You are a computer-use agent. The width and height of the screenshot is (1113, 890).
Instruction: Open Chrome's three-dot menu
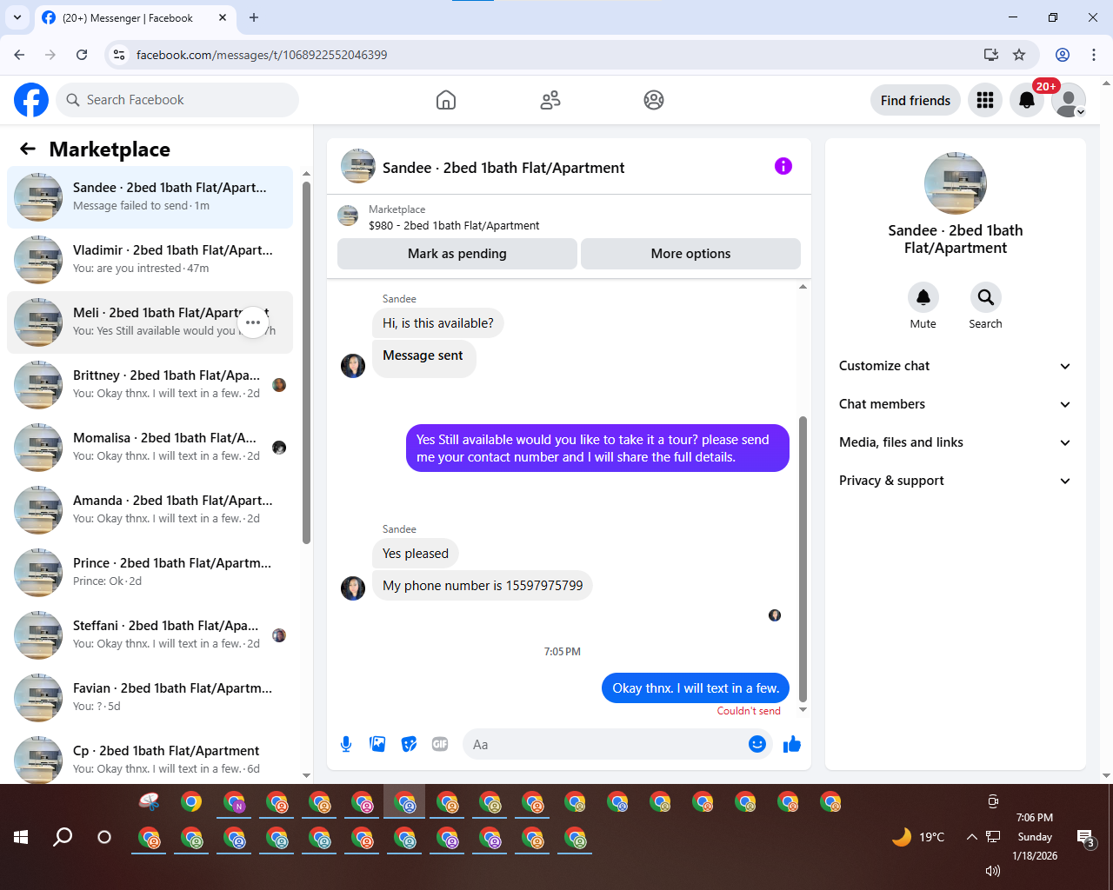(1094, 55)
